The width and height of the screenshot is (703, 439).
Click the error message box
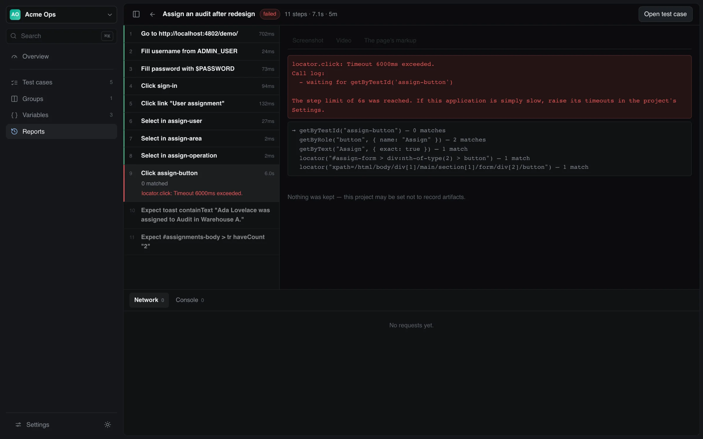[x=489, y=87]
